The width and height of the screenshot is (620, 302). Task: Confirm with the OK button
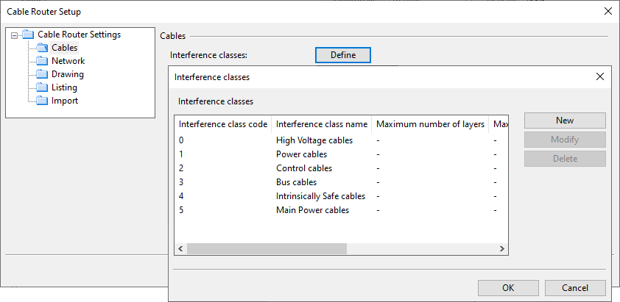(508, 288)
